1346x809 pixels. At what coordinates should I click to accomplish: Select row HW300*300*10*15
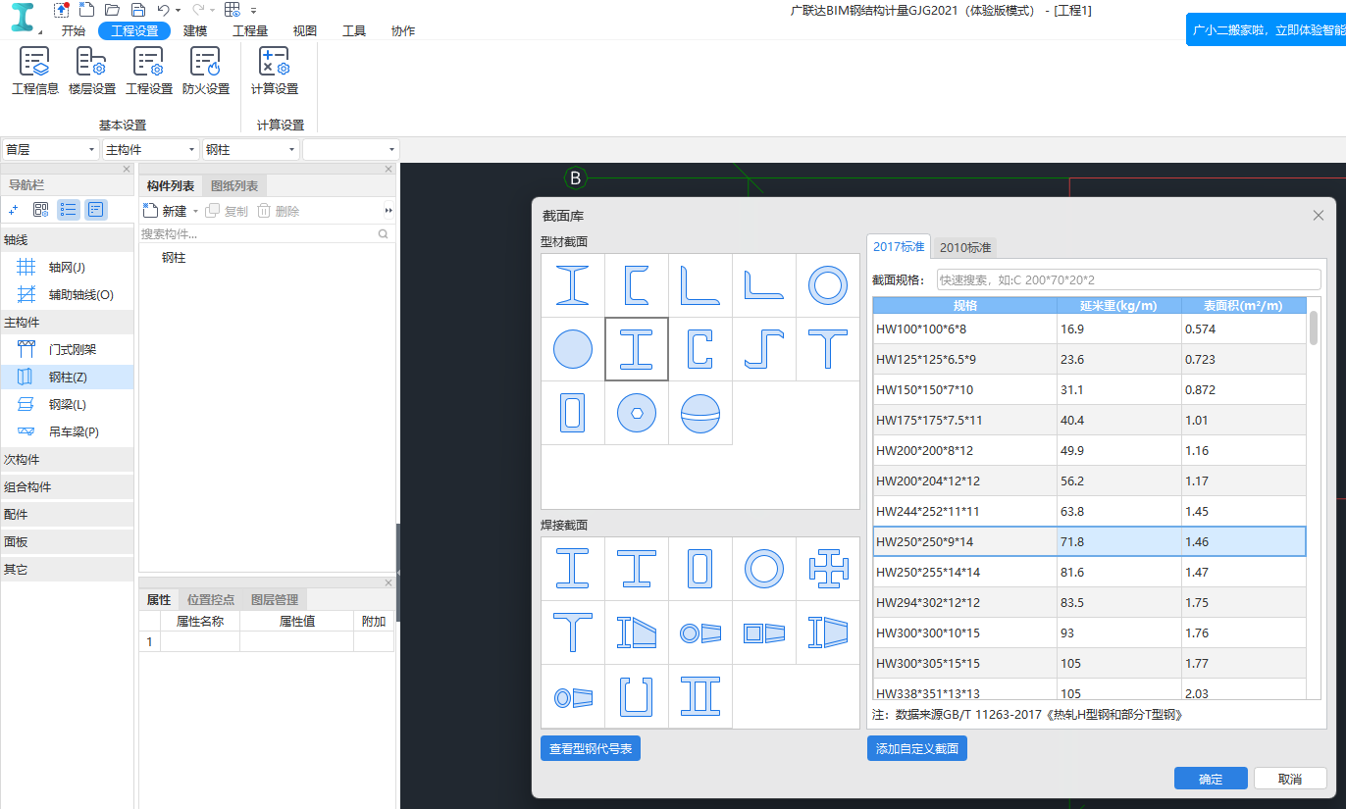pyautogui.click(x=1089, y=632)
